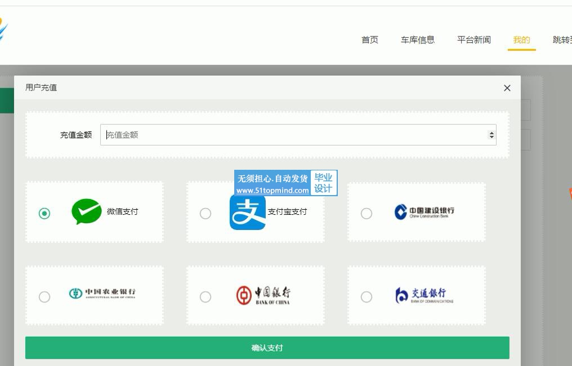Click the 充值金额 field label
Image resolution: width=572 pixels, height=366 pixels.
pyautogui.click(x=76, y=135)
